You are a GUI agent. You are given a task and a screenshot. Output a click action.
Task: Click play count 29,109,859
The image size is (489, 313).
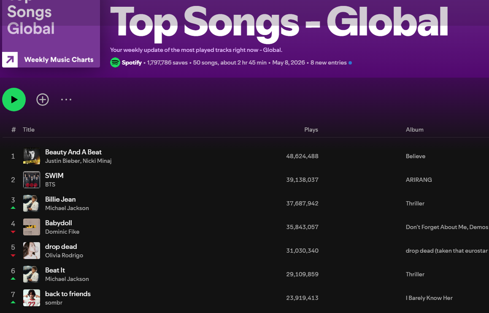click(302, 274)
